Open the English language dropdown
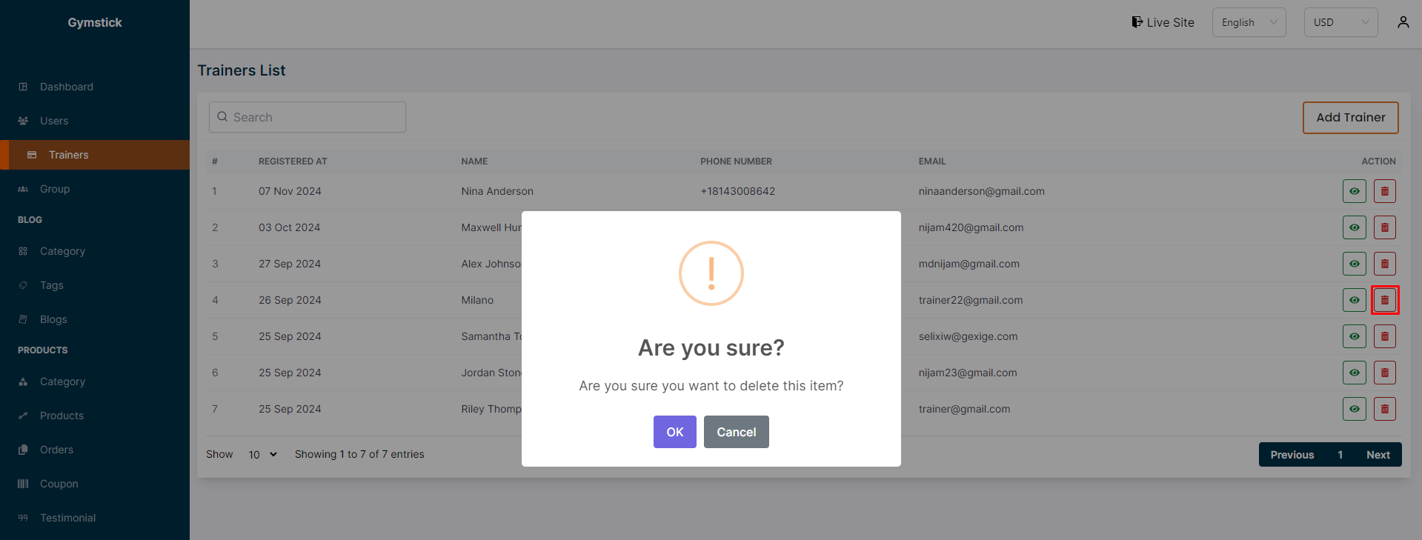Screen dimensions: 1422x540 1249,22
